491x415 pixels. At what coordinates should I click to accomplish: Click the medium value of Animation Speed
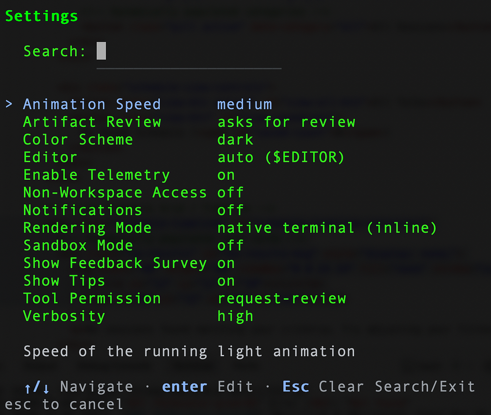click(245, 104)
